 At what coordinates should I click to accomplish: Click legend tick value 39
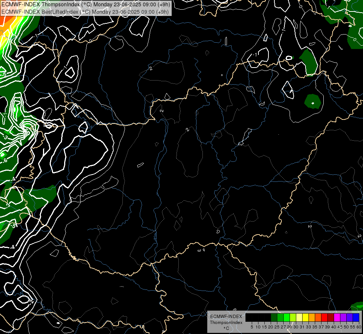point(327,327)
